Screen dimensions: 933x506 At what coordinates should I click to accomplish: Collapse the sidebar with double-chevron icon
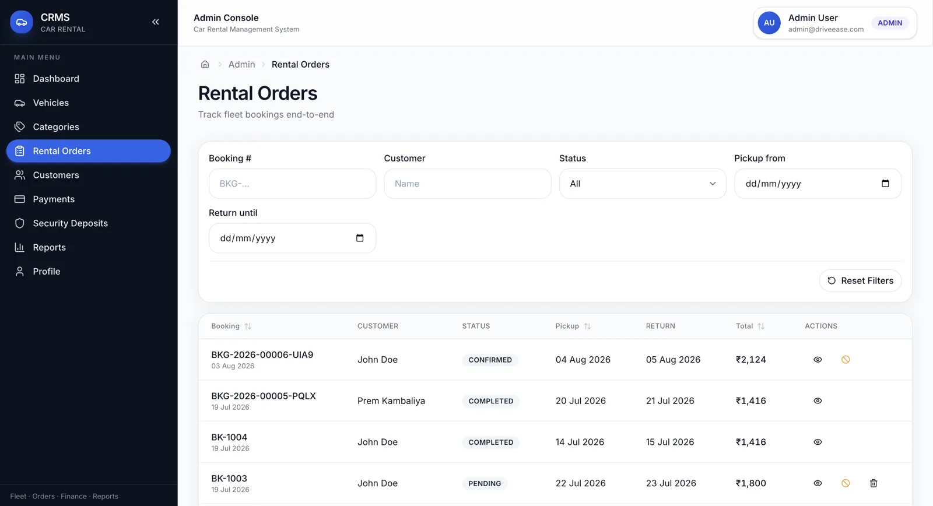coord(156,22)
